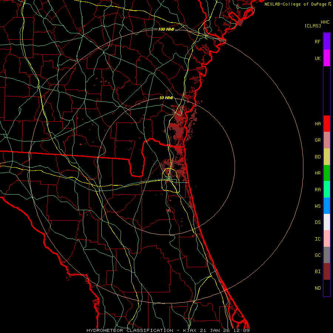Select the BD yellow legend swatch
The image size is (333, 333).
point(327,157)
